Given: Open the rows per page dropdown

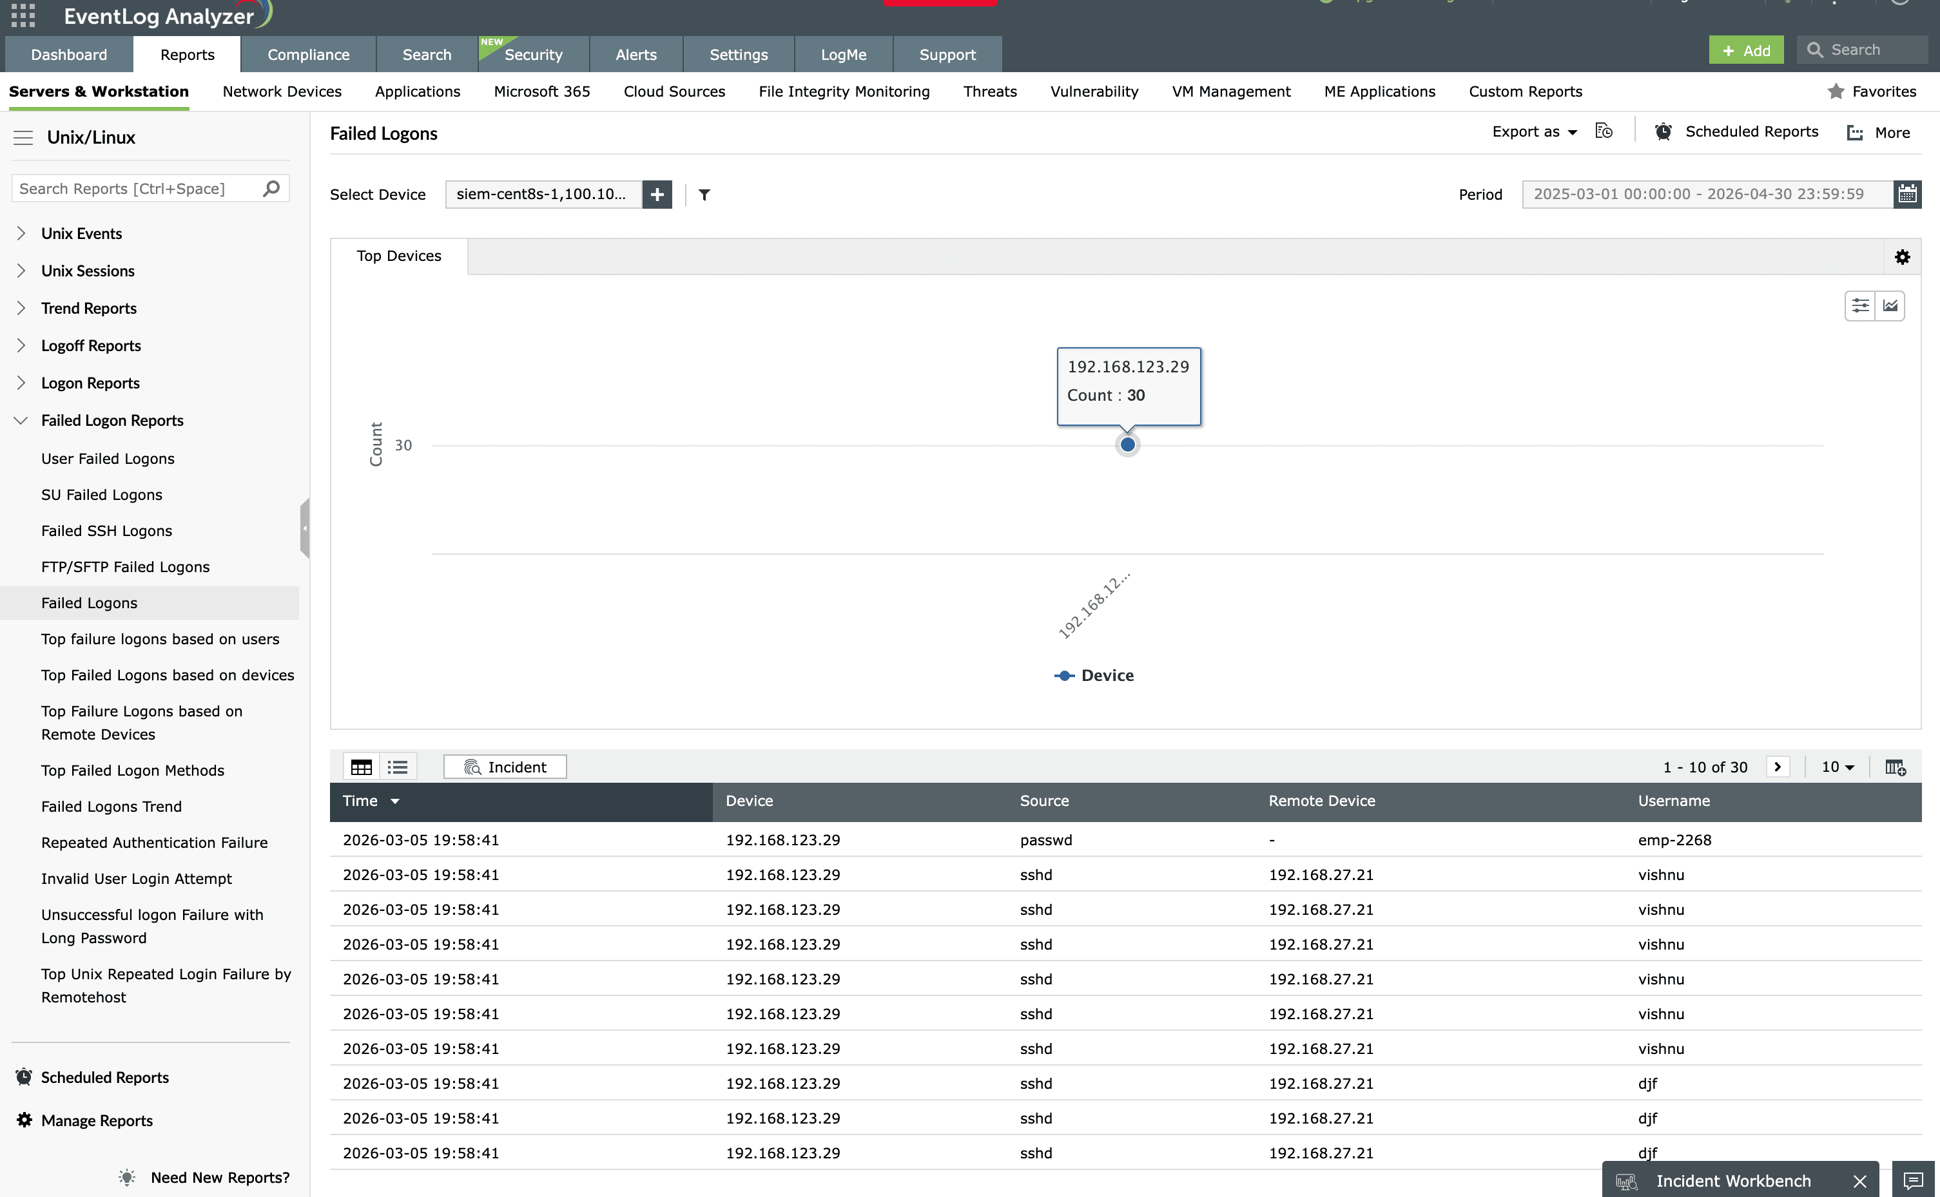Looking at the screenshot, I should click(x=1837, y=767).
